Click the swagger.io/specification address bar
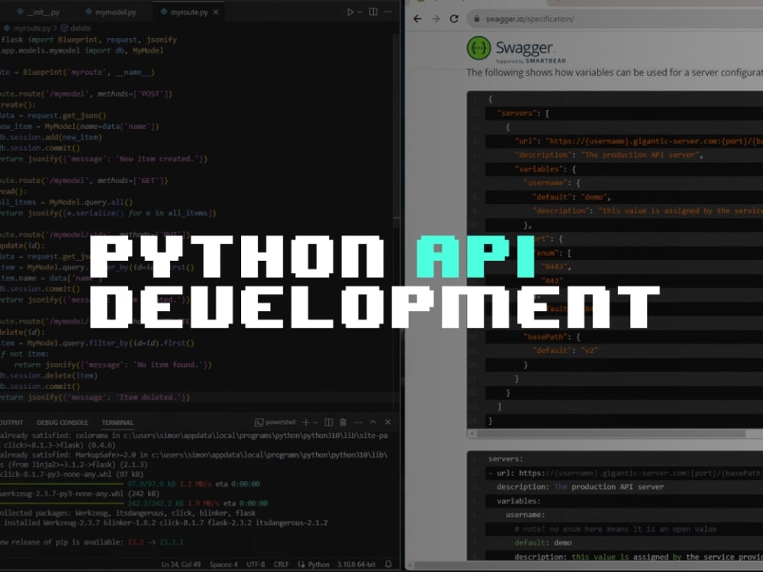 [615, 19]
